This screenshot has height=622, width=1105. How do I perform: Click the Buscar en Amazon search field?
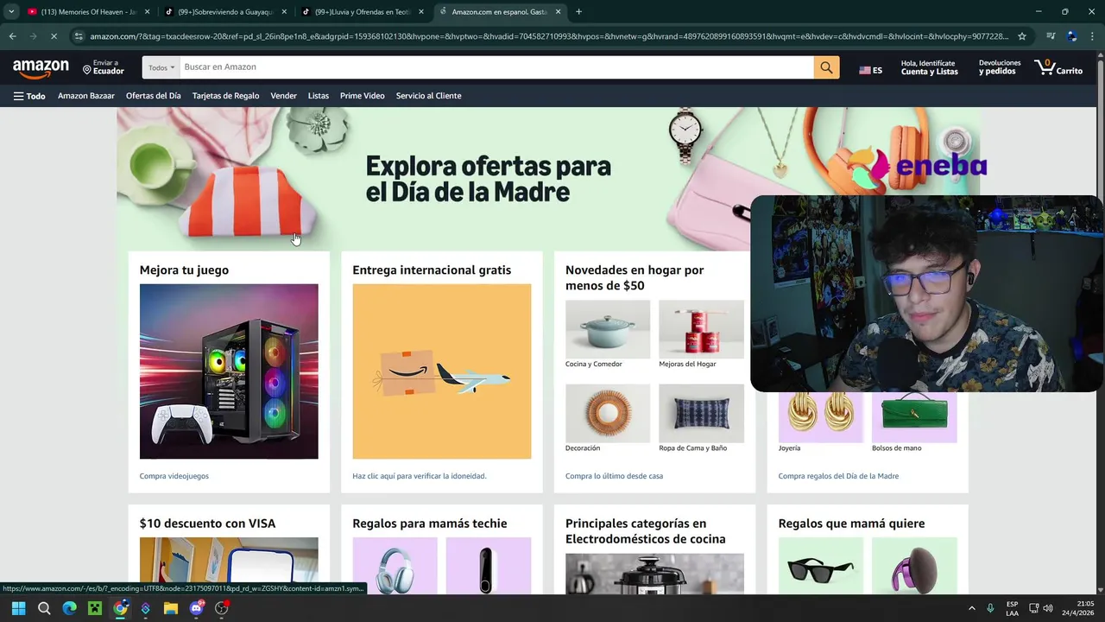[x=496, y=67]
